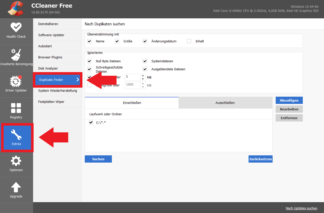
Task: Open Erweiterte Bereinigung broom icon
Action: 16,54
